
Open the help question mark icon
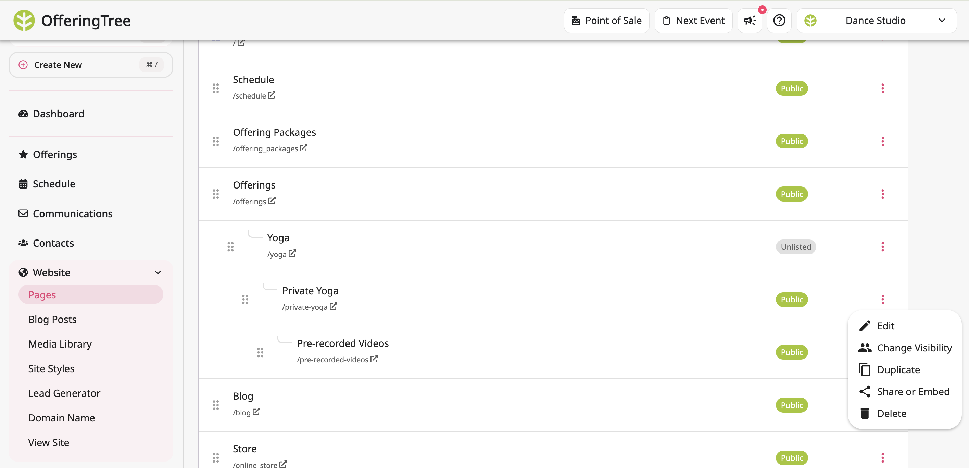point(779,20)
